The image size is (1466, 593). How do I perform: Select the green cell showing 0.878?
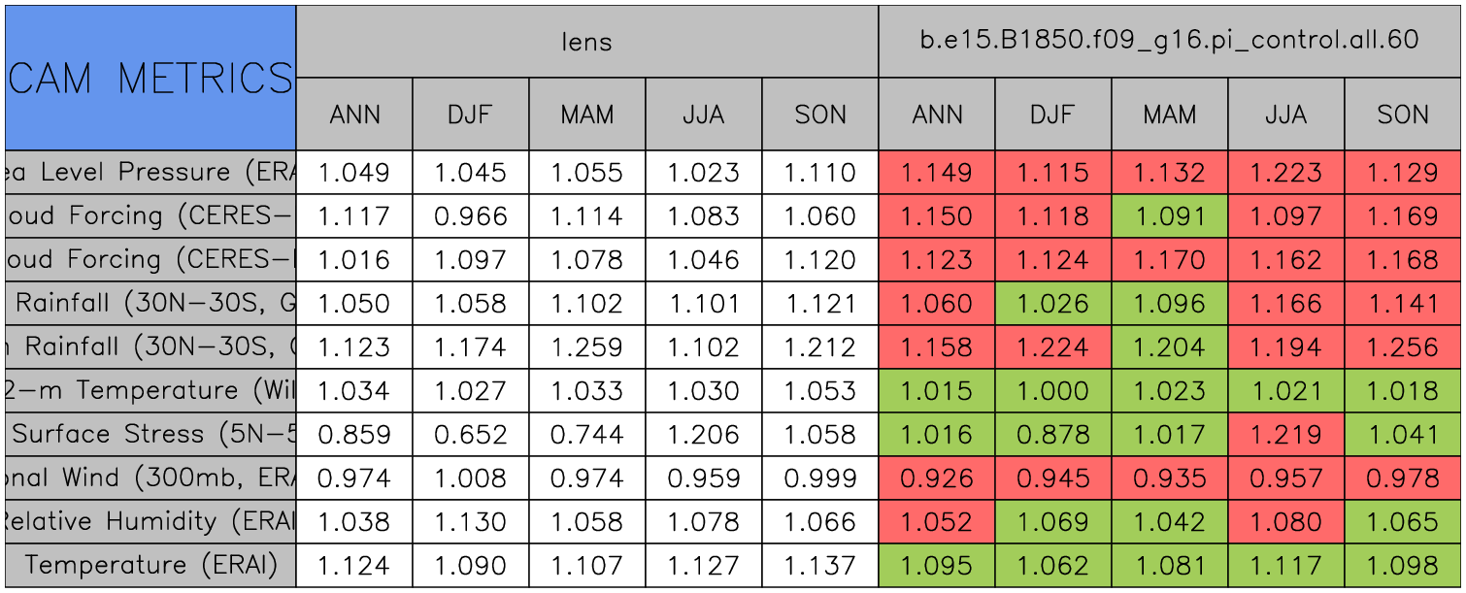pos(1052,435)
